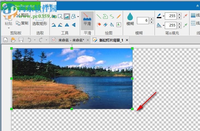200x131 pixels.
Task: Click the insert image tool
Action: [67, 16]
